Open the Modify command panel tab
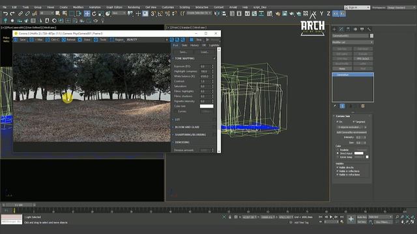The image size is (417, 234). 341,29
